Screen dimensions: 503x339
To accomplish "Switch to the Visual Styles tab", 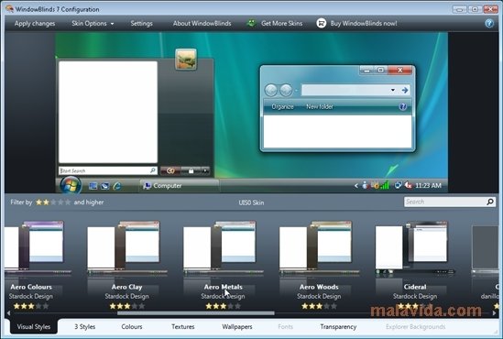I will (34, 326).
